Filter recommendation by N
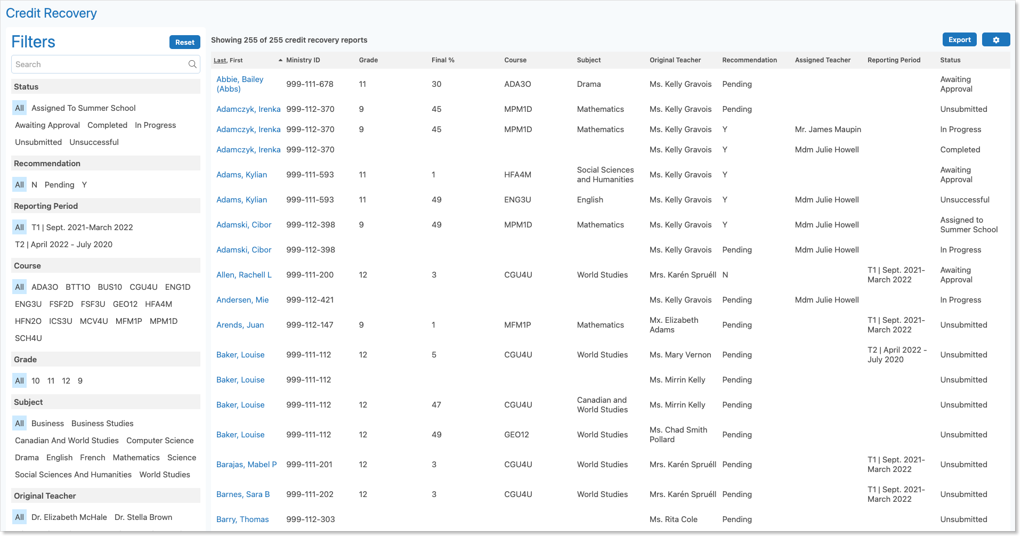The width and height of the screenshot is (1021, 537). point(34,185)
